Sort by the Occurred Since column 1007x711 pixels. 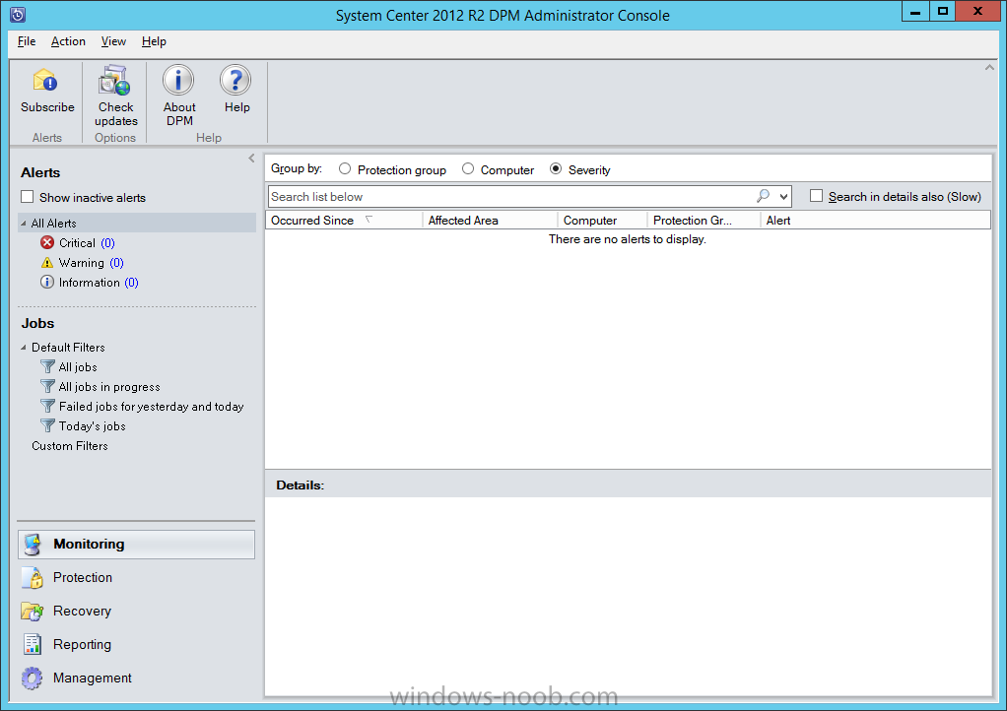tap(344, 221)
